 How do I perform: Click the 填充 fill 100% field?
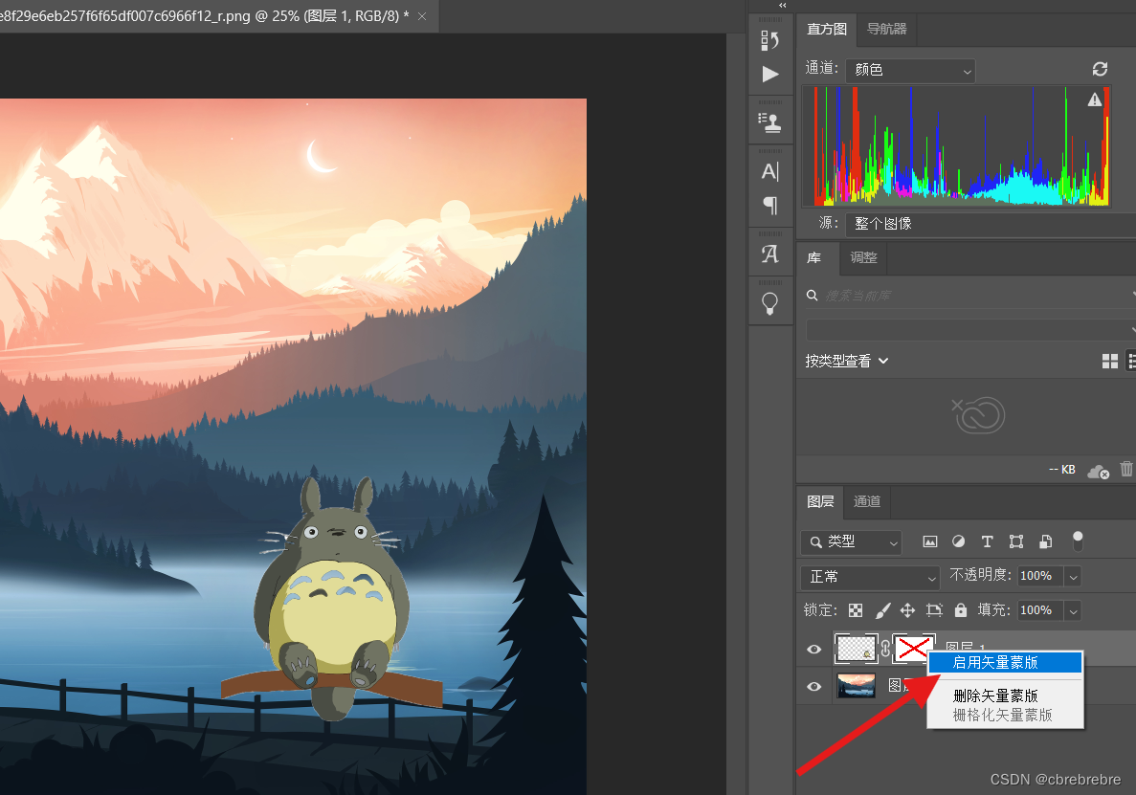pos(1040,610)
